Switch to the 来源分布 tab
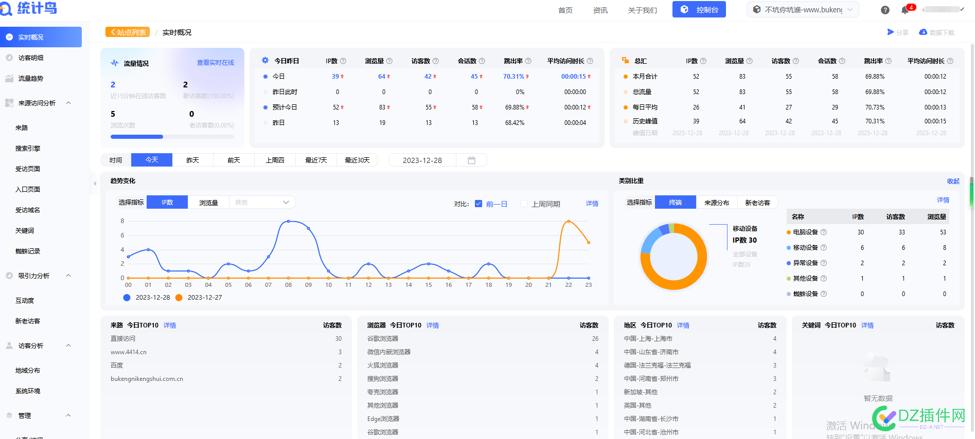The image size is (975, 439). [717, 203]
